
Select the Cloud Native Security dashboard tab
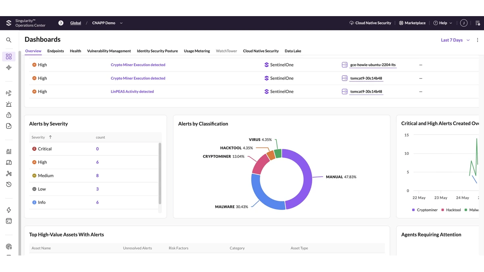[261, 51]
